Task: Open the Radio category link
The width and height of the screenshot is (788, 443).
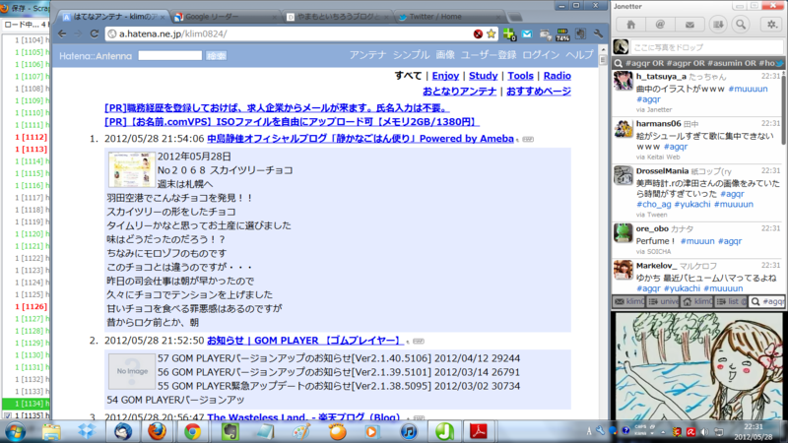Action: [557, 76]
